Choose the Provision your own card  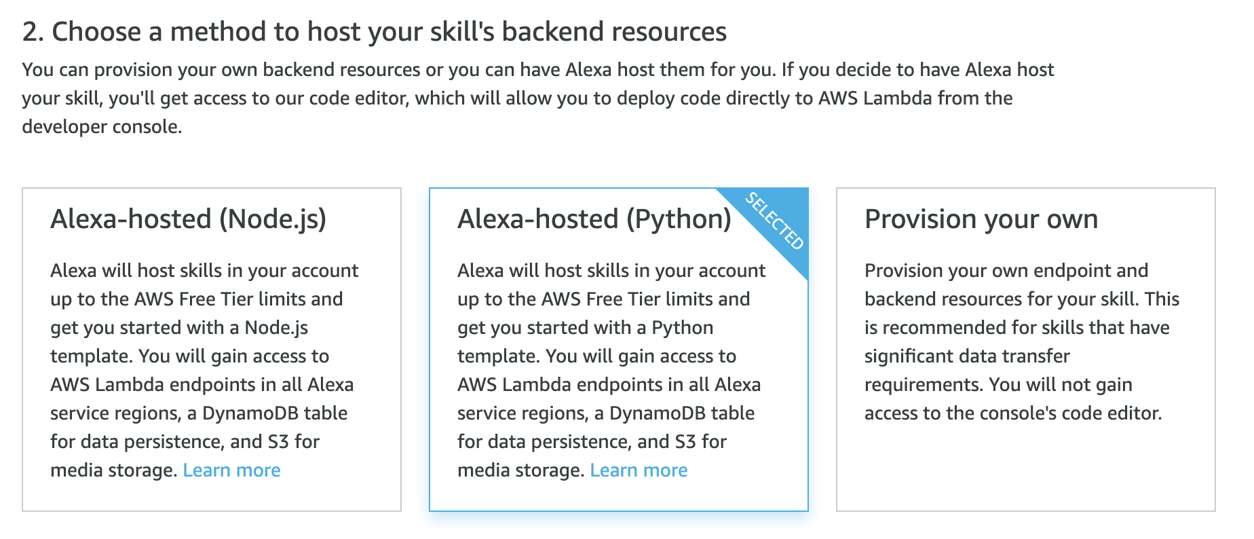[1026, 350]
